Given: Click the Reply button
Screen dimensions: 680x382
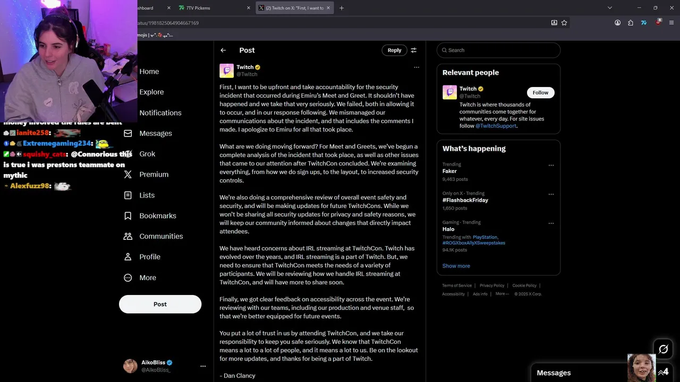Looking at the screenshot, I should (x=394, y=50).
